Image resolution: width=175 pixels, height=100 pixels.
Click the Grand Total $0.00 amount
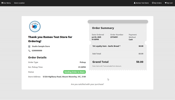tap(140, 62)
